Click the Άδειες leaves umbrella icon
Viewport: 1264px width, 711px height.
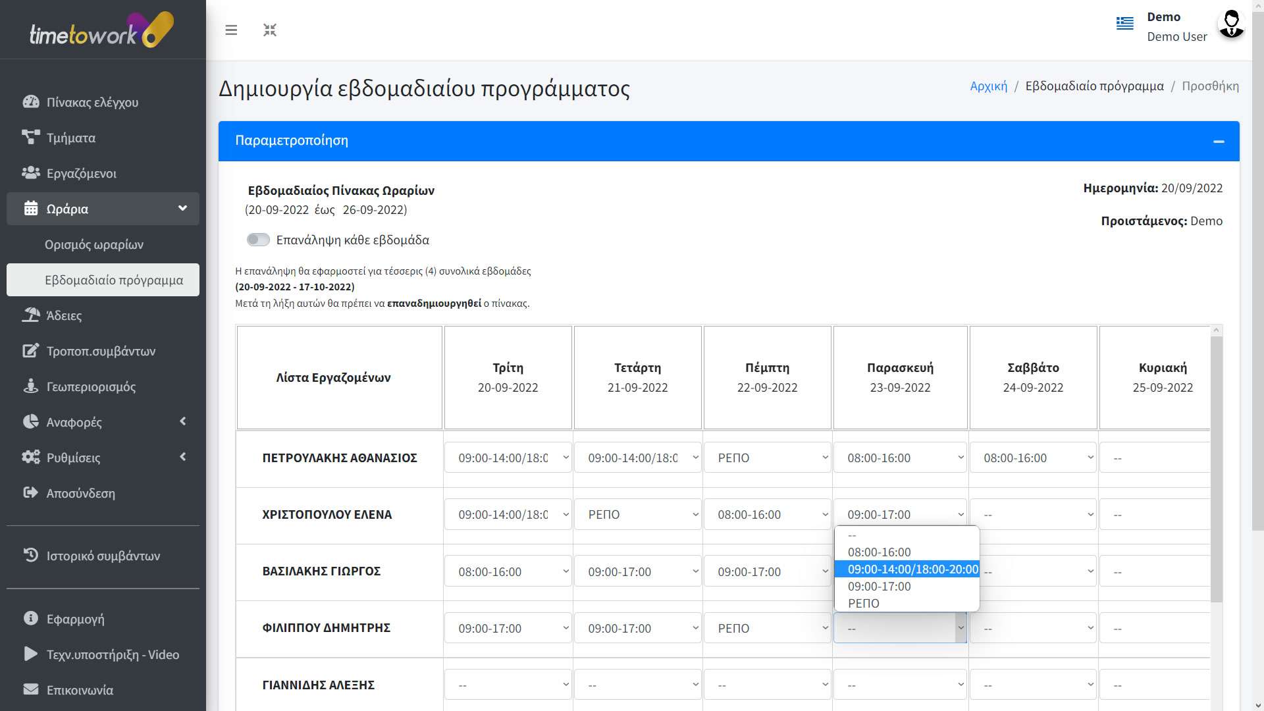(x=32, y=315)
